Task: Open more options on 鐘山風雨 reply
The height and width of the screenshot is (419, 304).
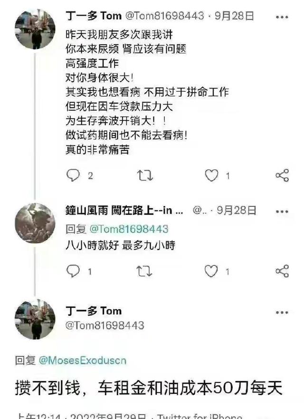Action: 282,211
